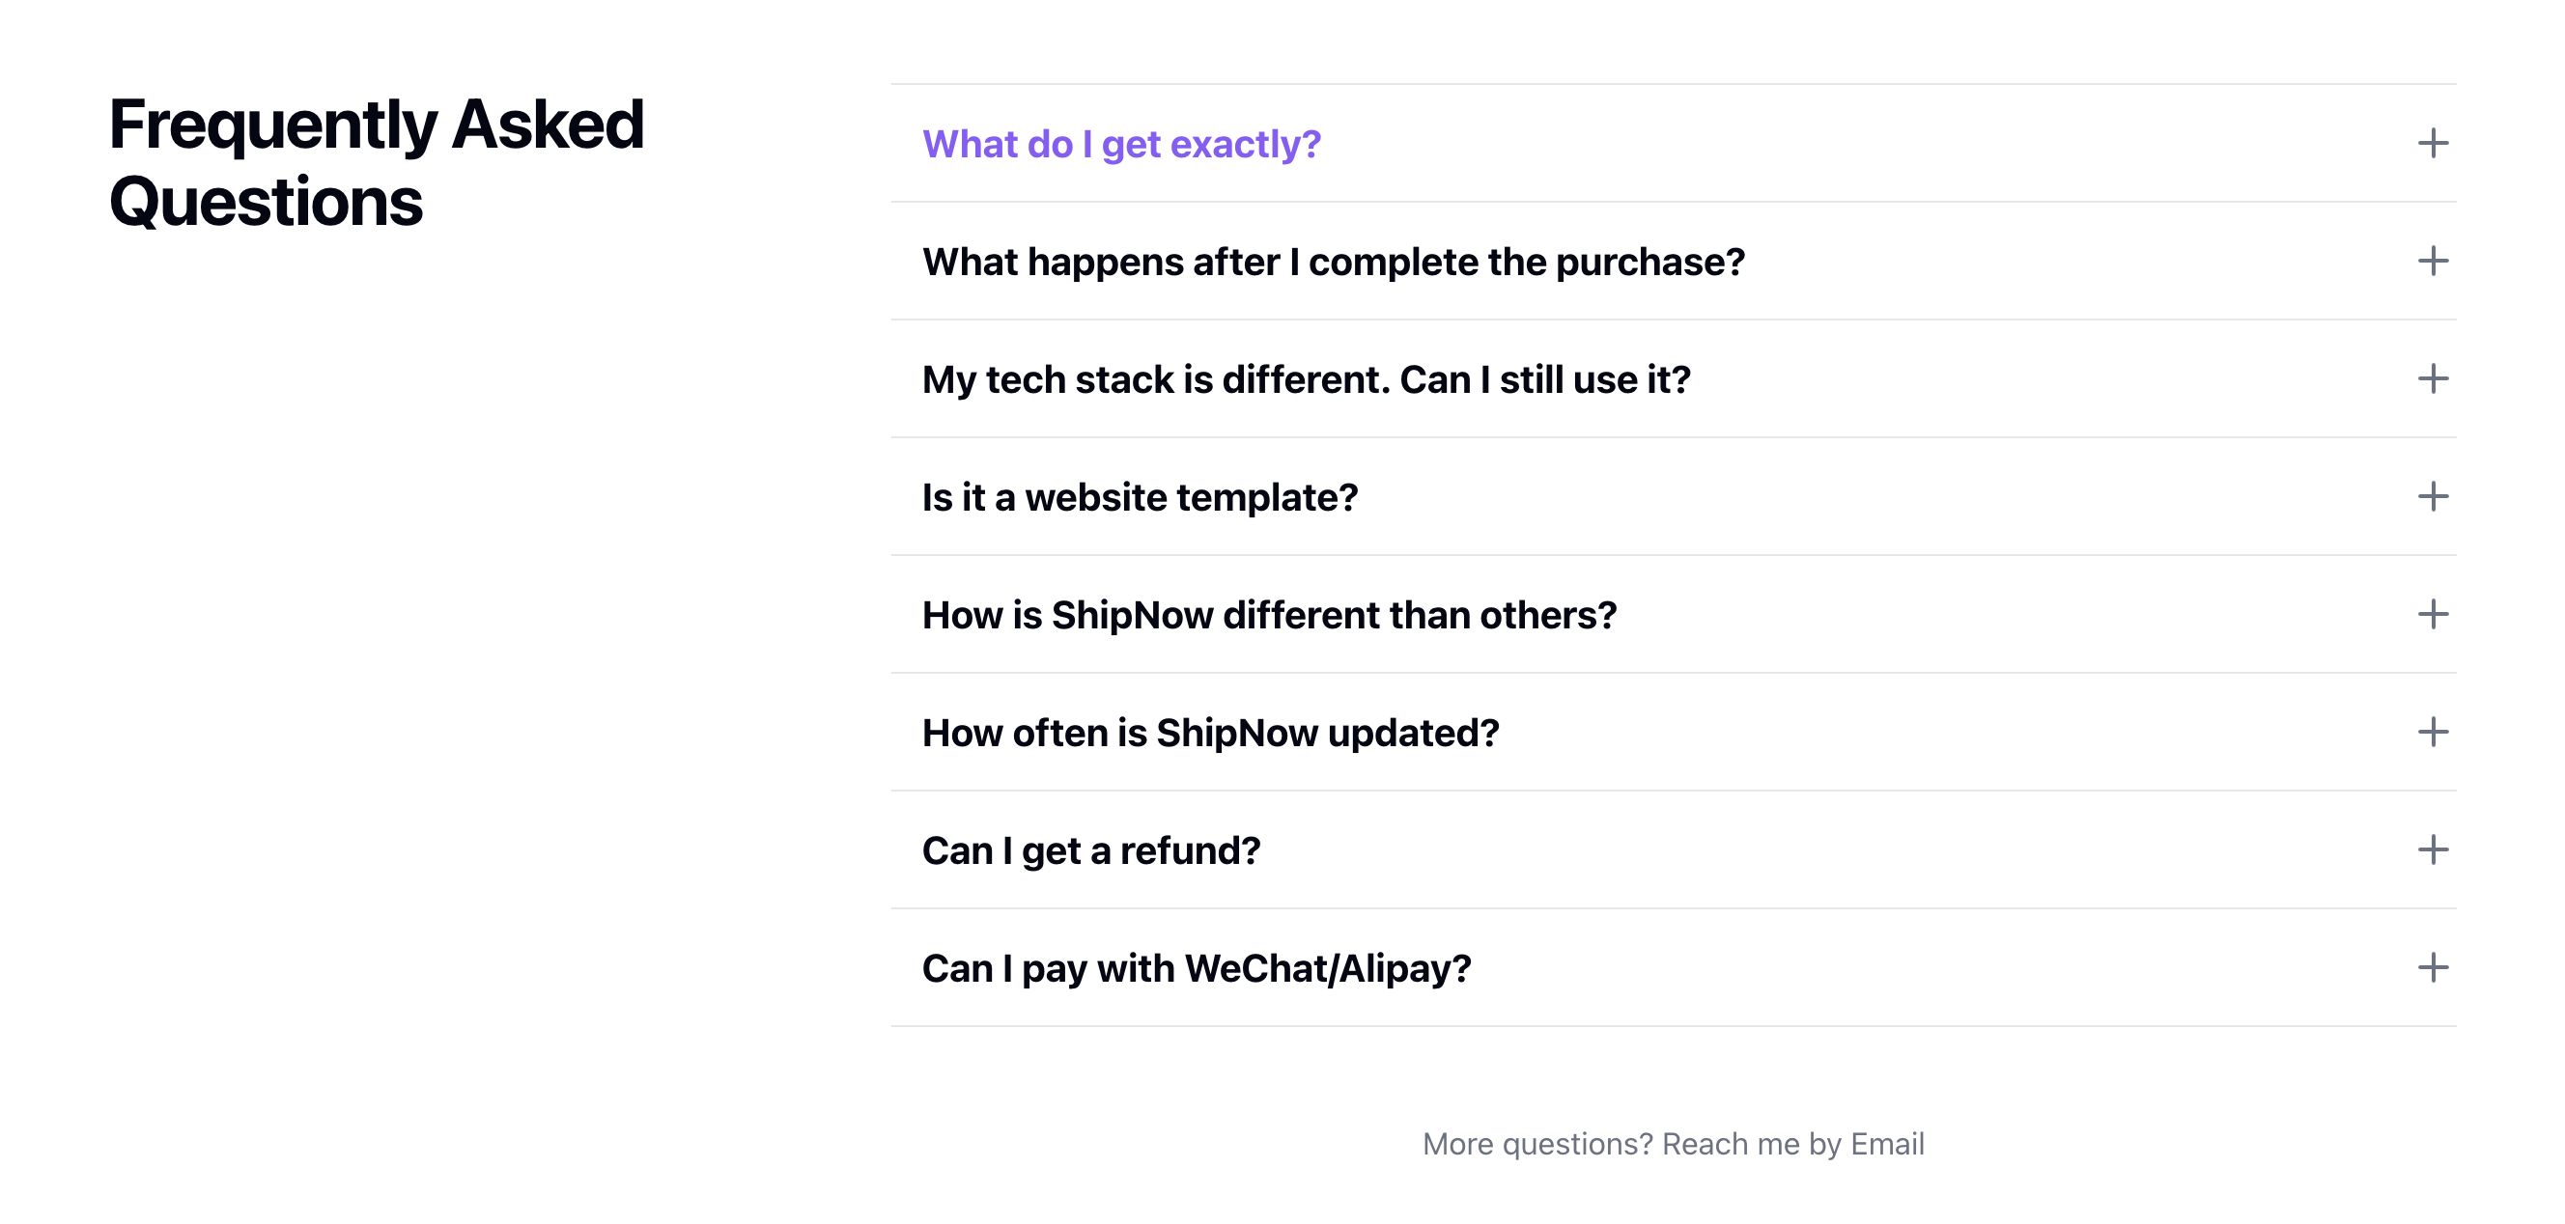Open "How is ShipNow different than others?"
The image size is (2565, 1224).
pos(1269,615)
